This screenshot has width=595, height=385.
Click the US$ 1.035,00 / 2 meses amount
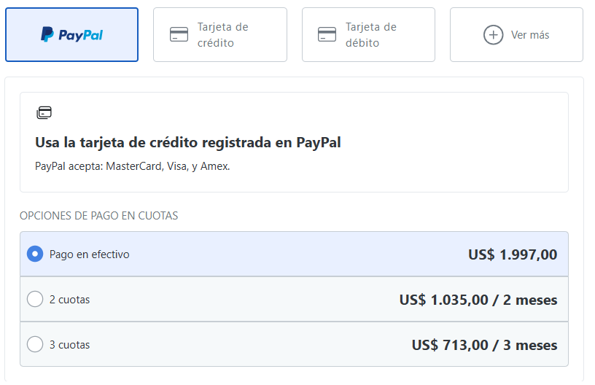pos(478,300)
